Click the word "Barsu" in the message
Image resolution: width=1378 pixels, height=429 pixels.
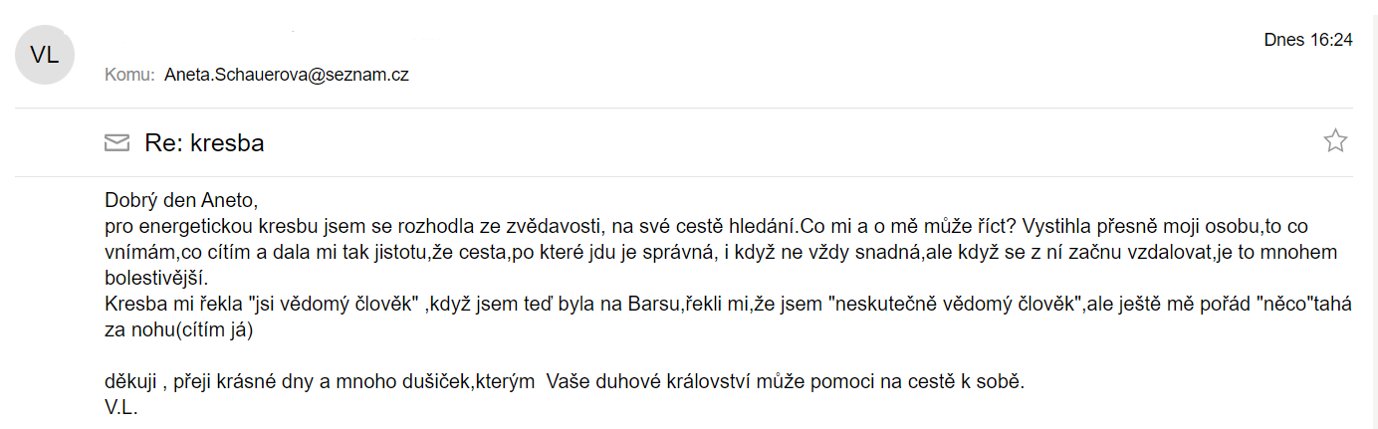pyautogui.click(x=654, y=304)
